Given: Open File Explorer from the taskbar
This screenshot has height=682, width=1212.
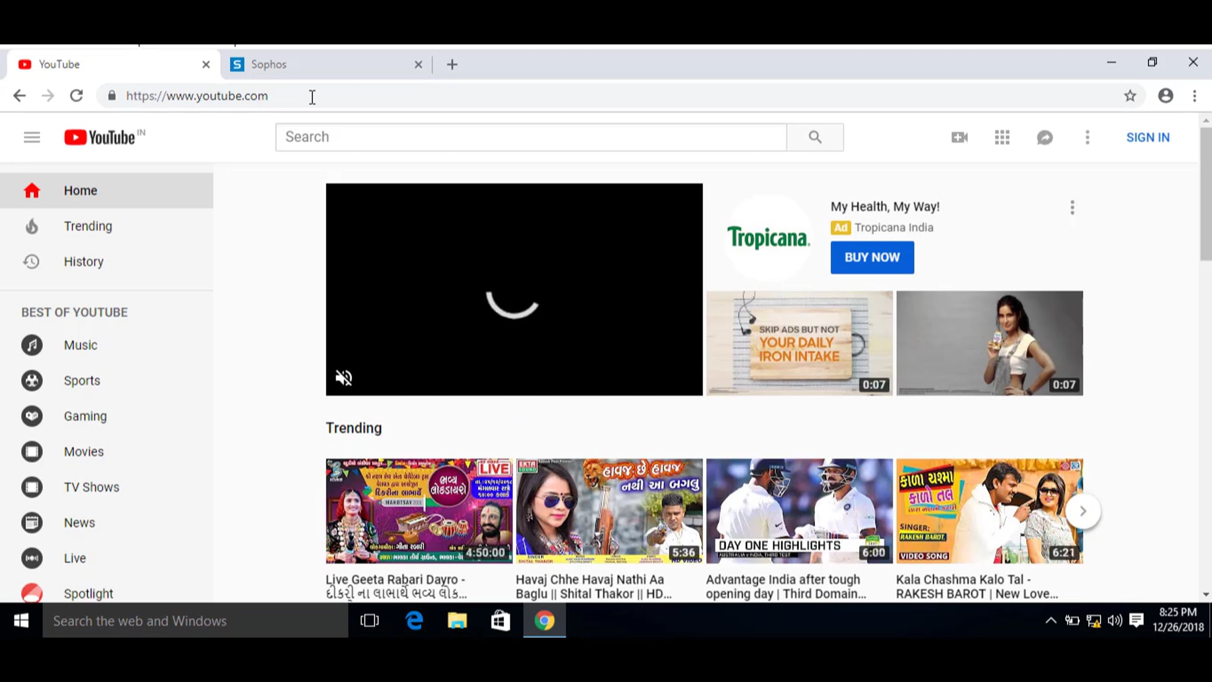Looking at the screenshot, I should [x=457, y=620].
